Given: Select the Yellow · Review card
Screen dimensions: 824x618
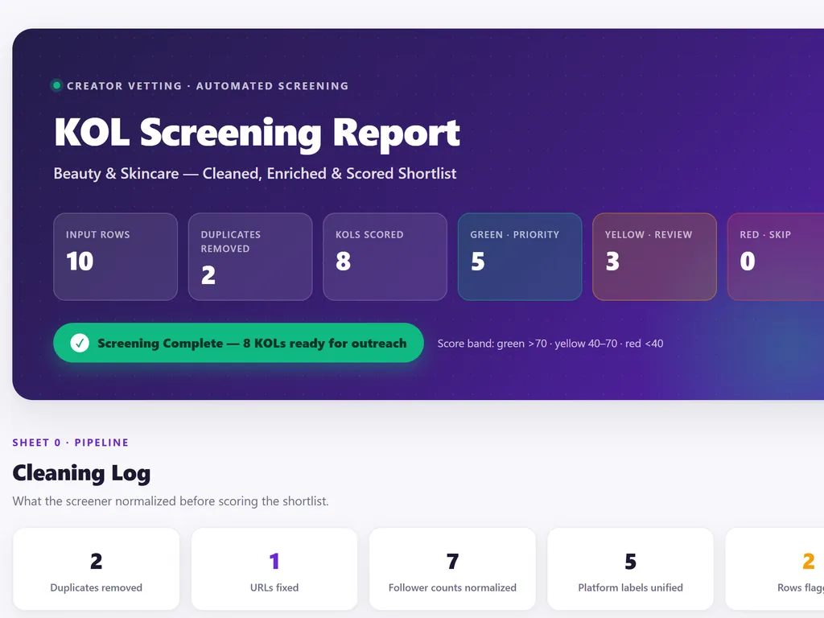Looking at the screenshot, I should pyautogui.click(x=655, y=257).
